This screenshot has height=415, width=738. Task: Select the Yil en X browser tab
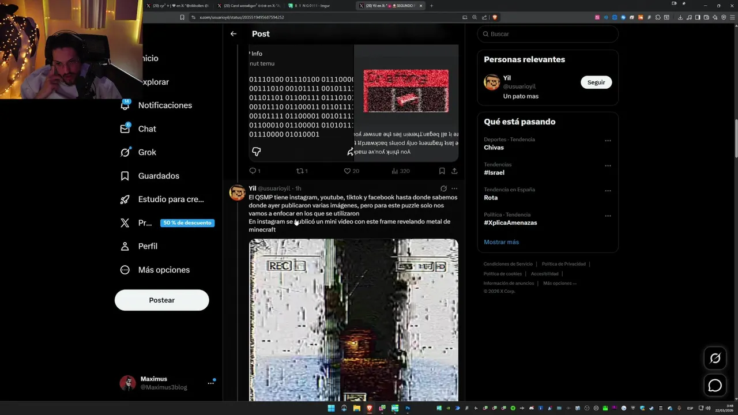tap(390, 6)
